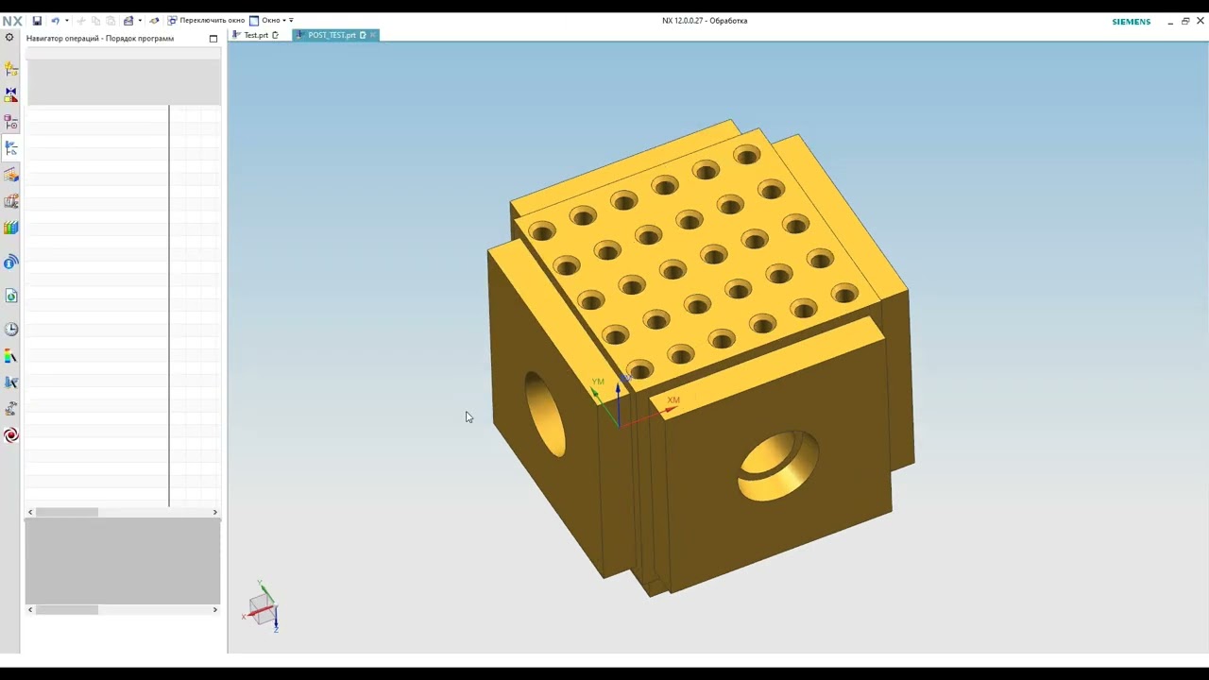Image resolution: width=1209 pixels, height=680 pixels.
Task: Open the Окно menu
Action: (x=267, y=21)
